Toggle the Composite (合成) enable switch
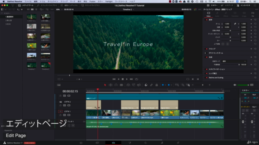The image size is (259, 145). point(206,57)
